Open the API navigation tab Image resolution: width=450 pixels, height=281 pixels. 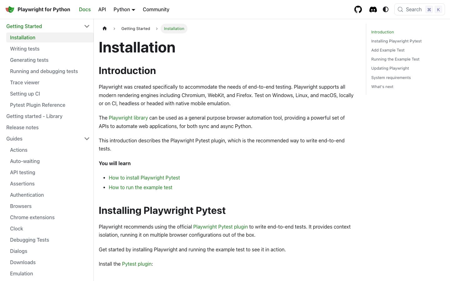click(102, 9)
